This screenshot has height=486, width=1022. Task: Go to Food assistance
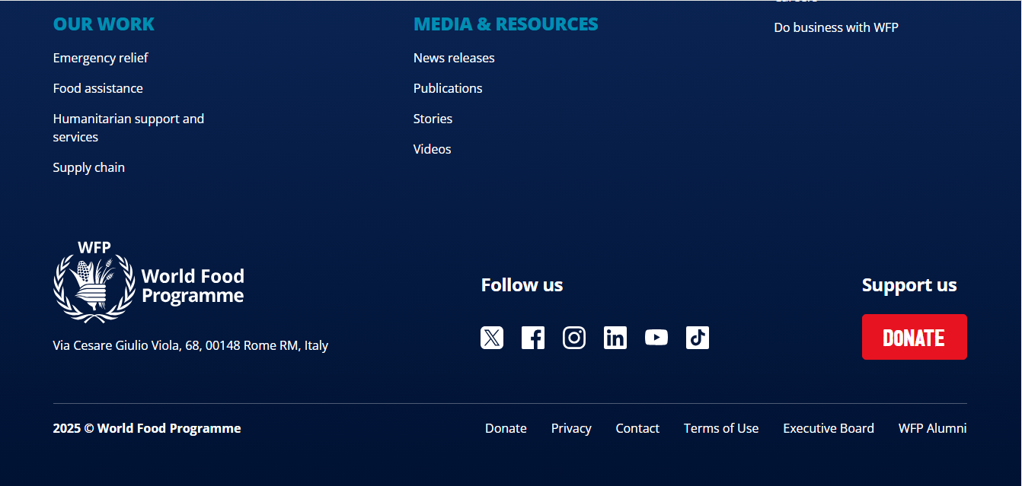97,88
